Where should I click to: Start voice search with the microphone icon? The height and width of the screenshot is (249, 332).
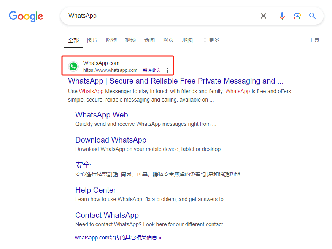tap(282, 16)
